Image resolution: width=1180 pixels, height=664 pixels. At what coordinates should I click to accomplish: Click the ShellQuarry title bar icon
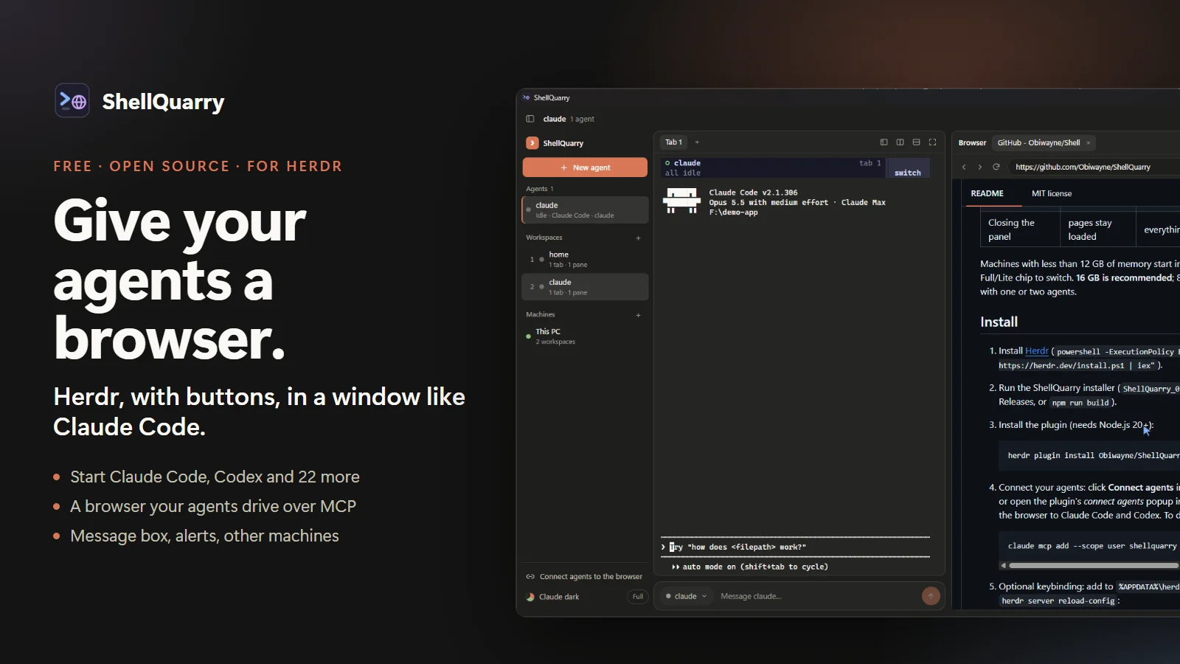[x=527, y=97]
